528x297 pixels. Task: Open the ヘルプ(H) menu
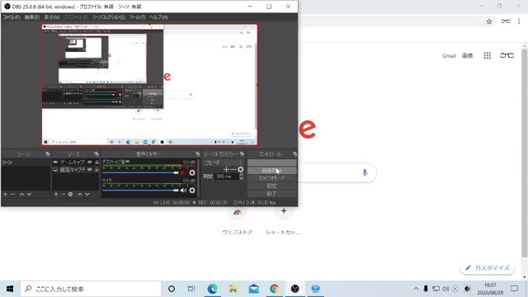pos(158,17)
